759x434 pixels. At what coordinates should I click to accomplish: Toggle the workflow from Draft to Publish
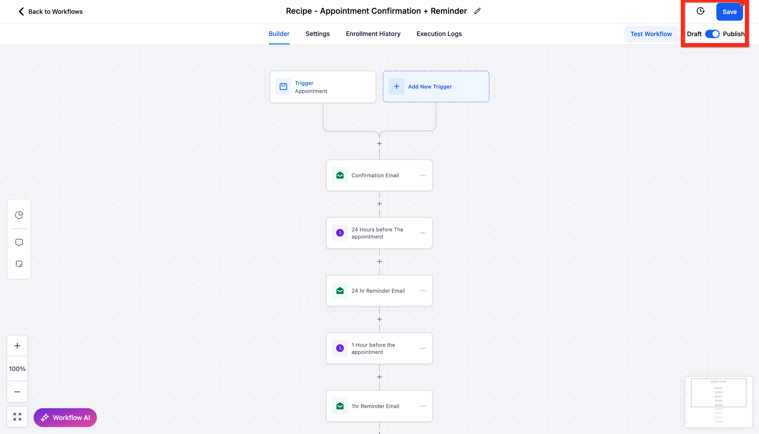pyautogui.click(x=713, y=34)
